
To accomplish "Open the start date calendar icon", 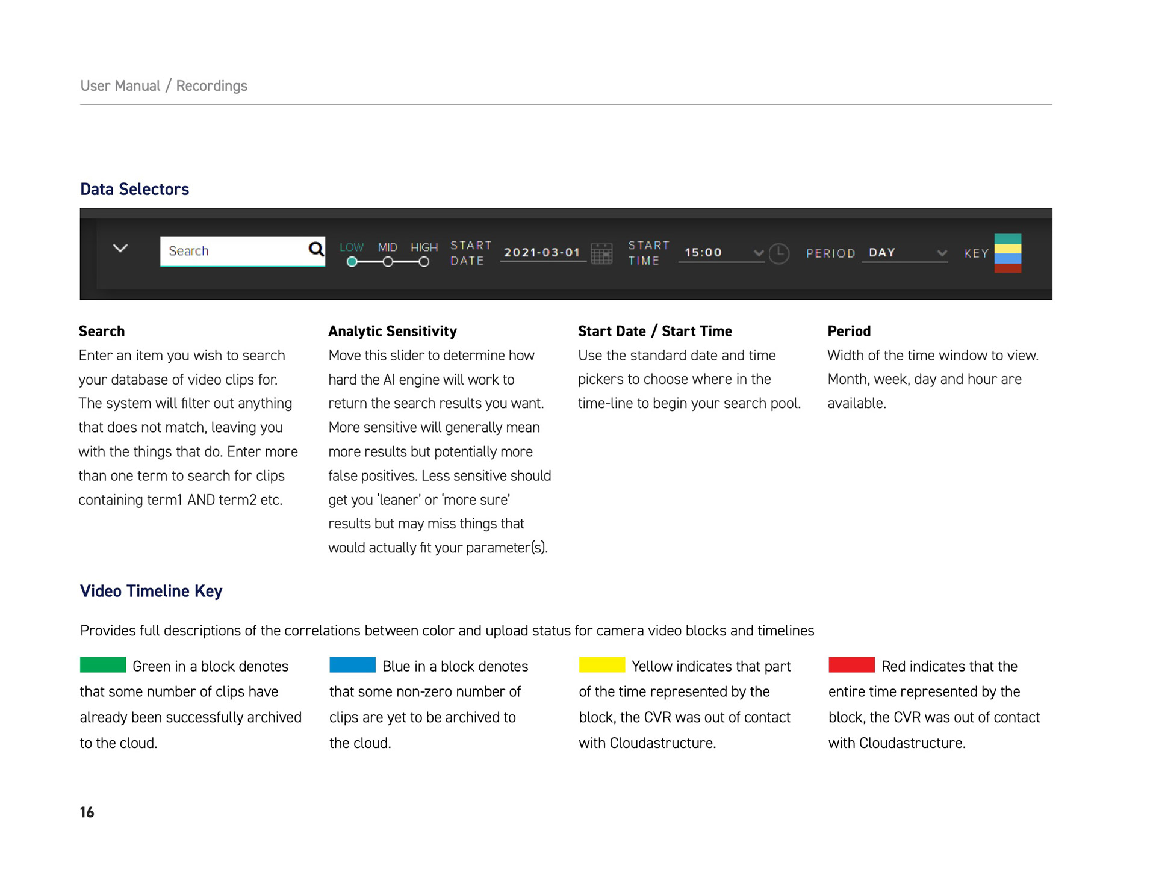I will point(601,253).
